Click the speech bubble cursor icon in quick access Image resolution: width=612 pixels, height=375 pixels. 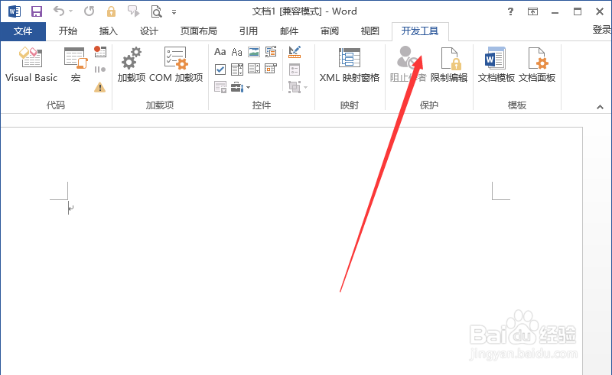coord(133,11)
